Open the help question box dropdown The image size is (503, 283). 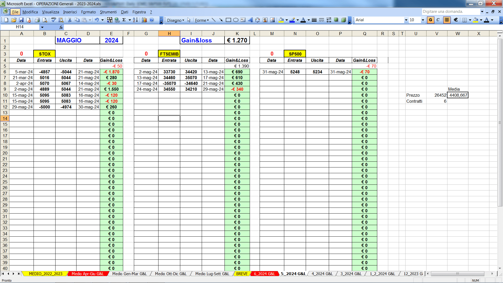482,12
